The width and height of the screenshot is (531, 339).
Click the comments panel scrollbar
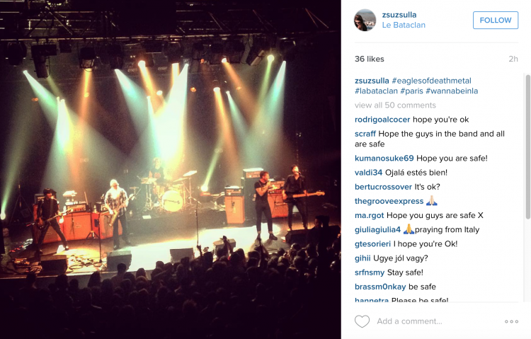[x=528, y=146]
